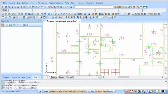168x94 pixels.
Task: Open the Редактирование menu
Action: coord(56,3)
